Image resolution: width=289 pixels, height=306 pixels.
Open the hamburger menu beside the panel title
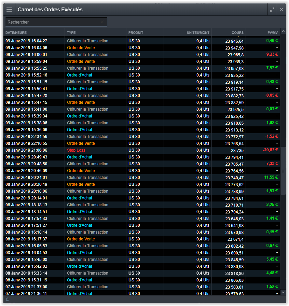click(9, 10)
